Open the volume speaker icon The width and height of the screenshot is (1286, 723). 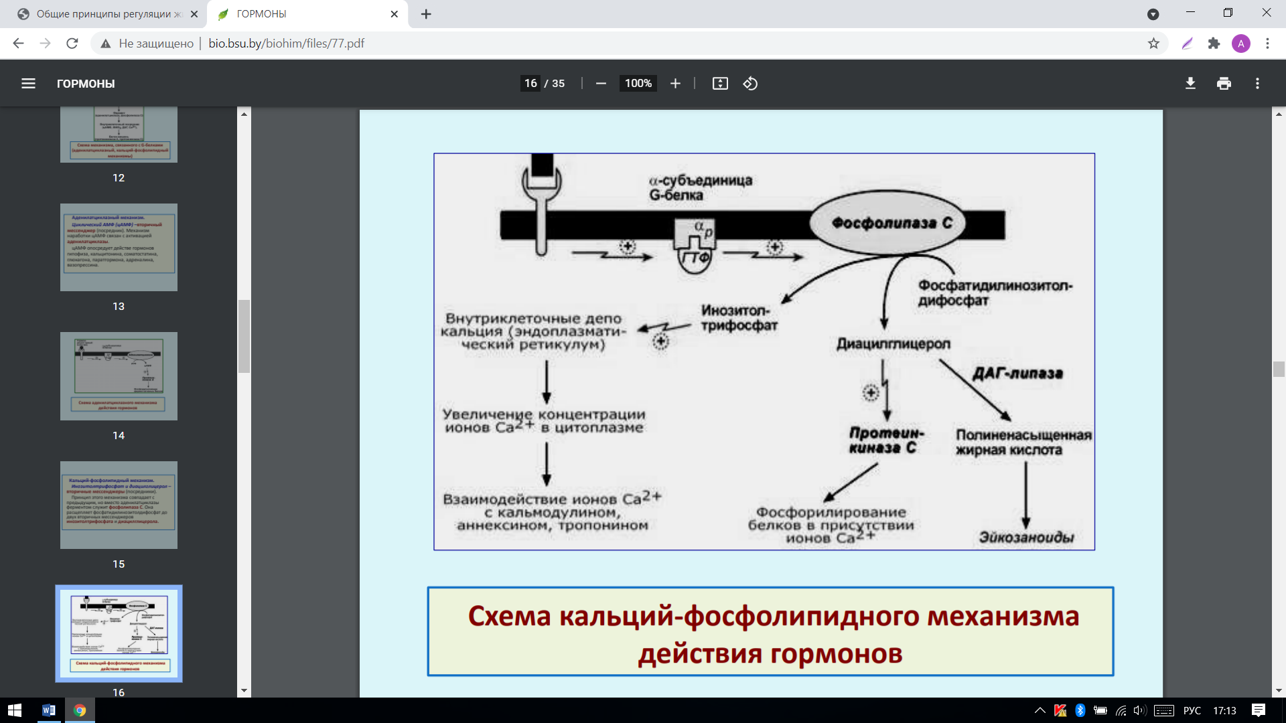point(1140,710)
